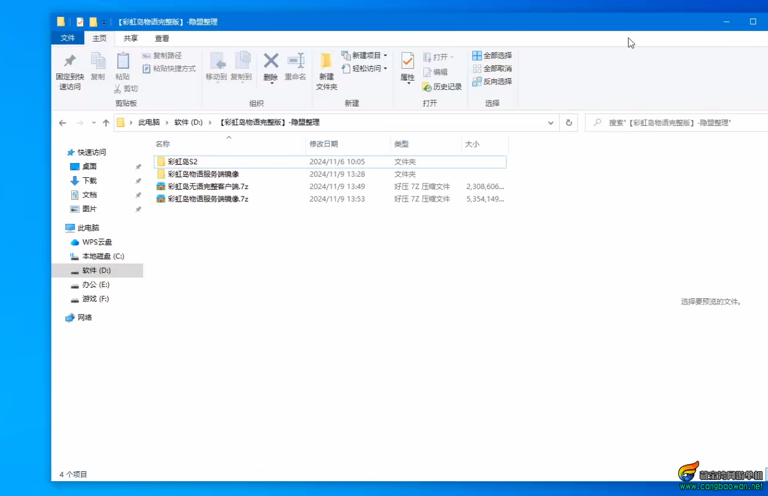
Task: Unpin 桌面 from quick access
Action: pos(138,166)
